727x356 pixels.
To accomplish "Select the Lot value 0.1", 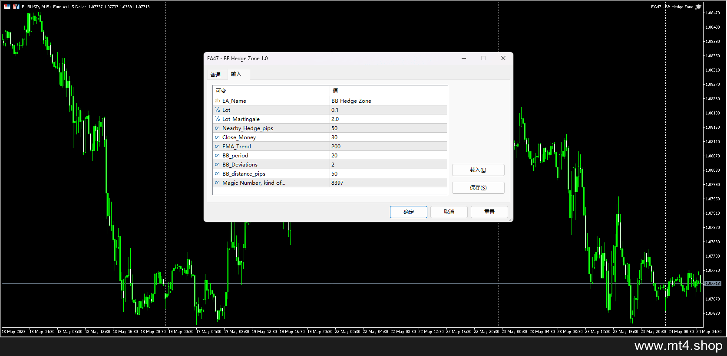I will coord(335,110).
